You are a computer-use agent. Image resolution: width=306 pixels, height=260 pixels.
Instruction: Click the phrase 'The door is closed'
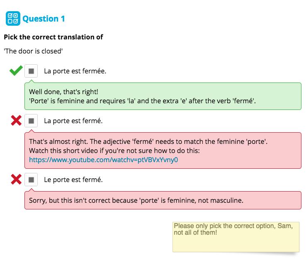33,51
